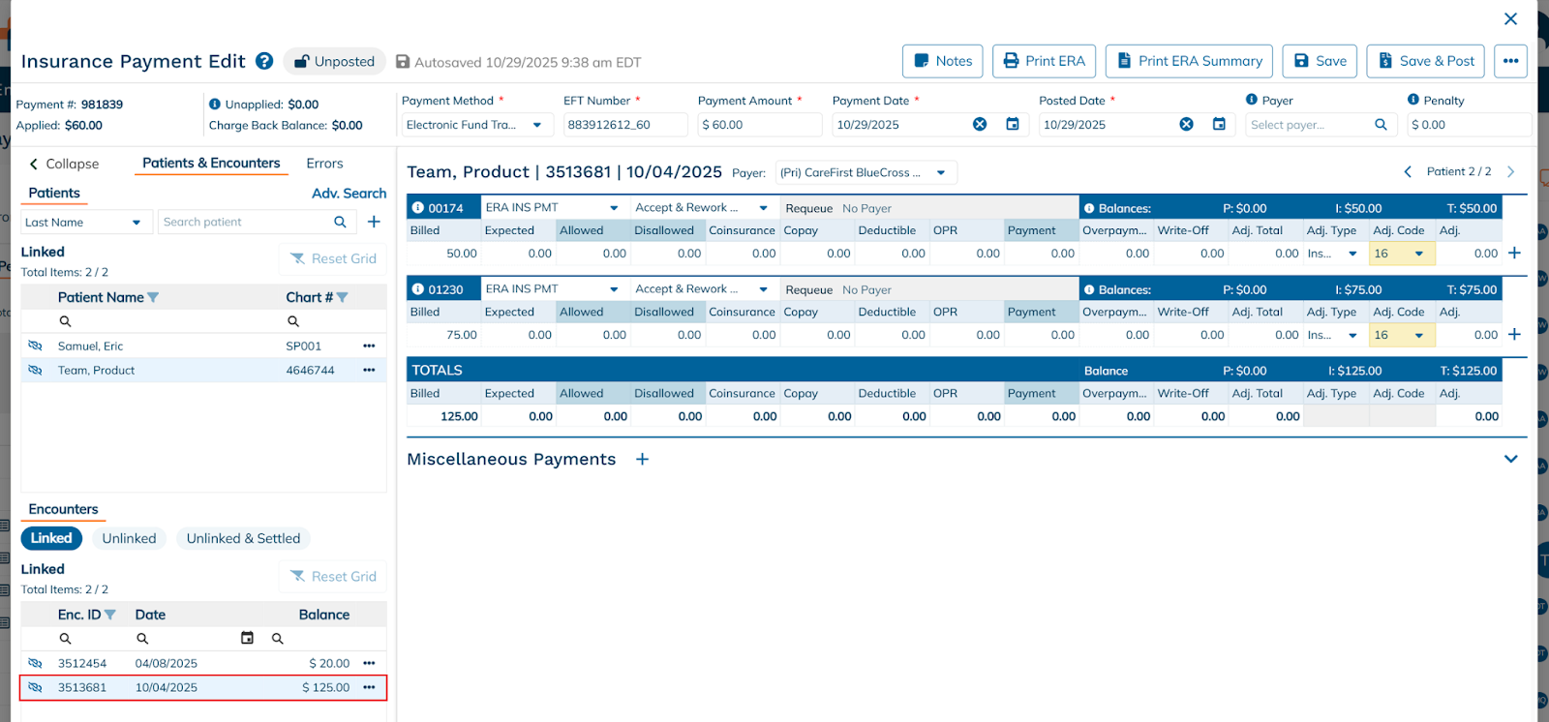
Task: Click the payer search magnifier icon
Action: (x=1381, y=124)
